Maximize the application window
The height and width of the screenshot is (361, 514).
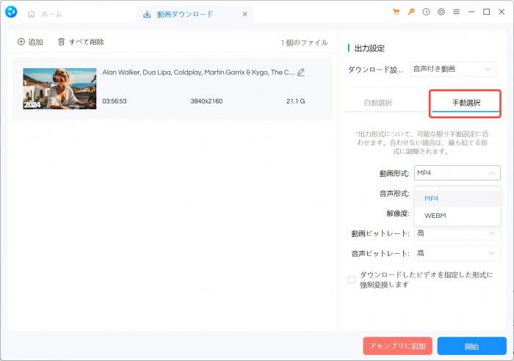point(486,12)
